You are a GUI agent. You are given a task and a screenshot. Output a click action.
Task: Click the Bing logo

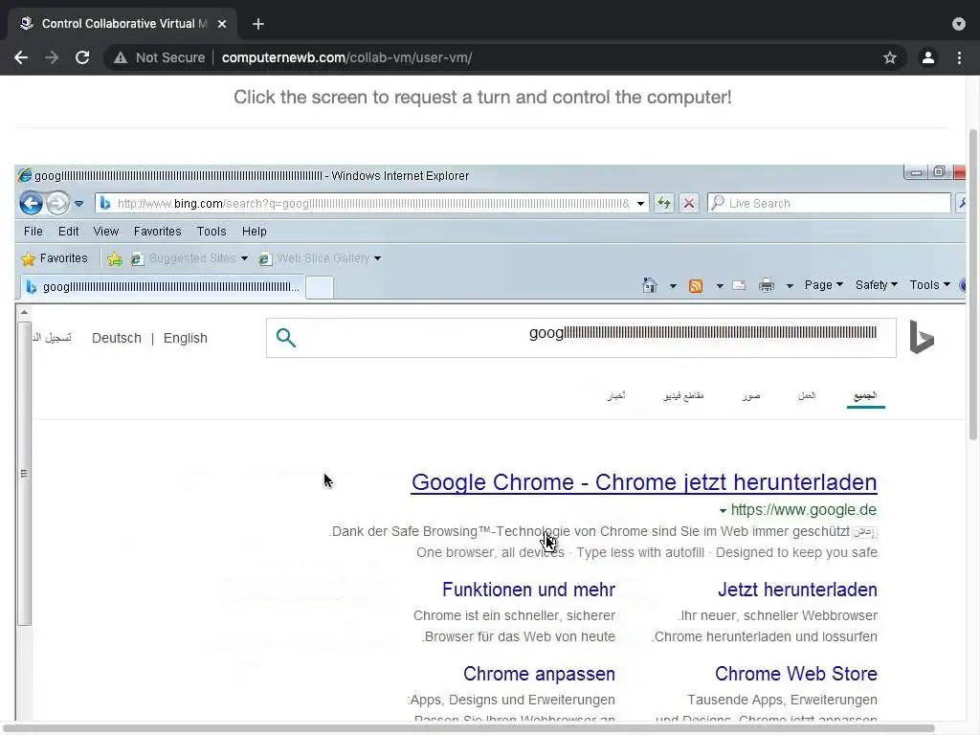922,337
